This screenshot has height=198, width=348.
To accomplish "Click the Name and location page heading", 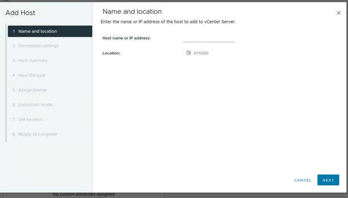I will (132, 12).
